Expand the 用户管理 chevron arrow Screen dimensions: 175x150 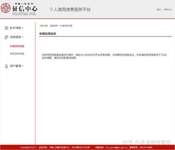23,66
